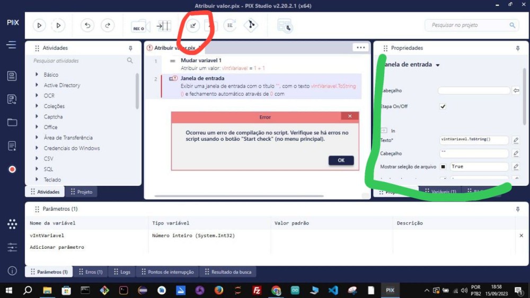The image size is (530, 298).
Task: Pin the Propriedades panel
Action: [x=517, y=48]
